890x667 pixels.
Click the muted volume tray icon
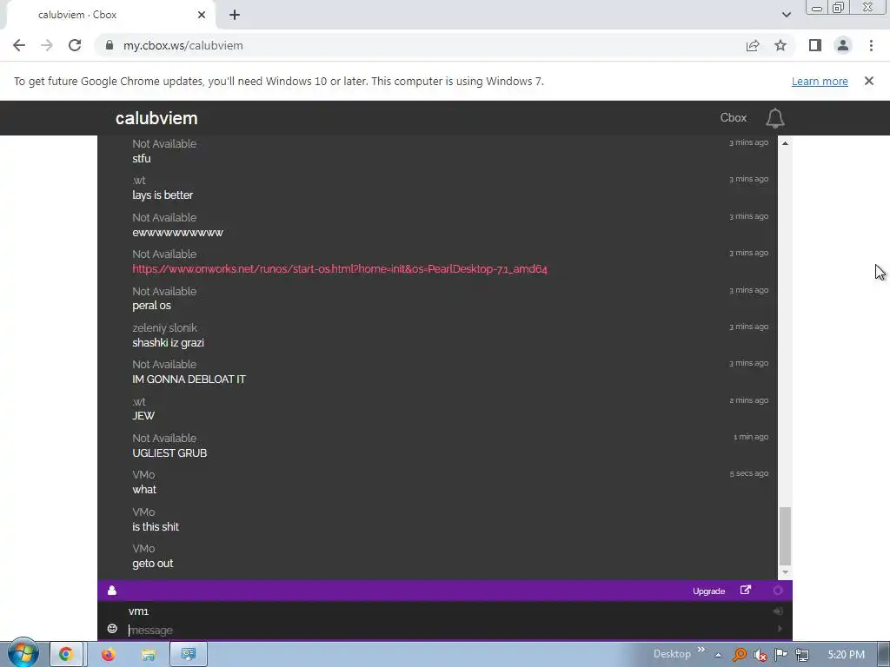(760, 655)
